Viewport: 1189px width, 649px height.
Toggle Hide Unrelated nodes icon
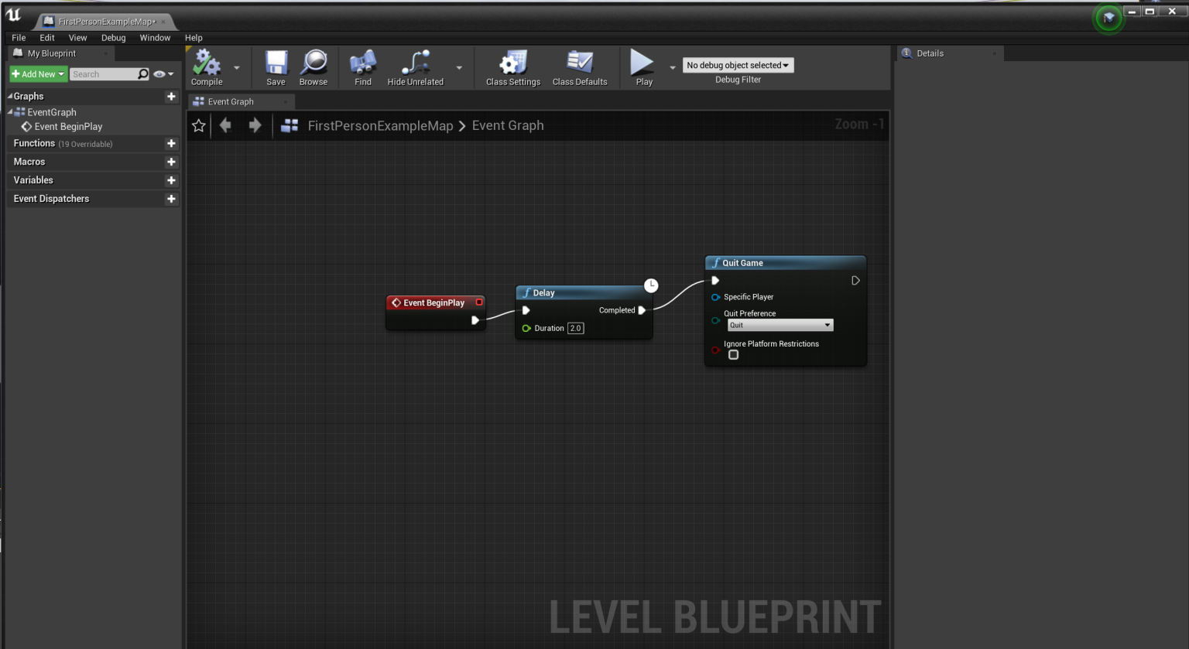416,63
